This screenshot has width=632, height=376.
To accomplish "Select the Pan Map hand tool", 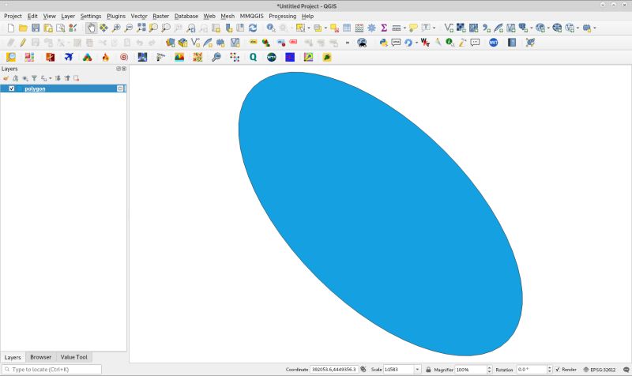I will (91, 28).
